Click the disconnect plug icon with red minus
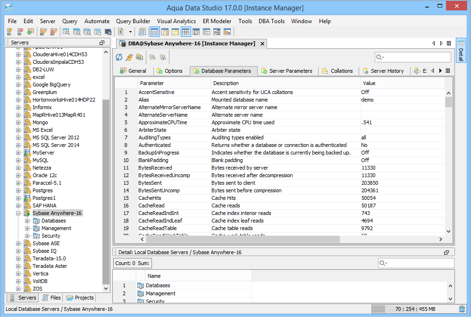Viewport: 471px width, 317px height. click(x=54, y=31)
